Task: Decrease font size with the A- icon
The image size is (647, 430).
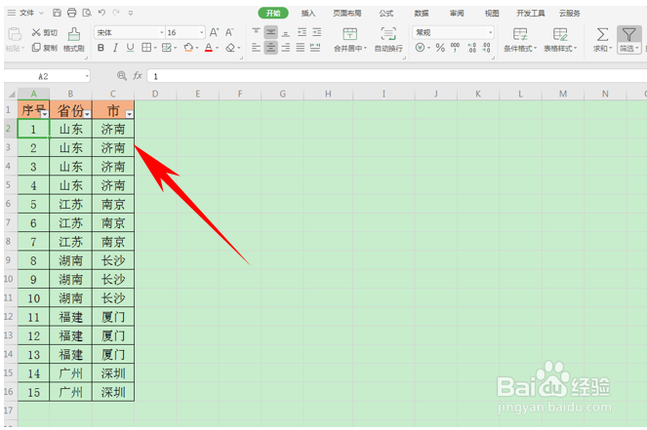Action: [229, 32]
